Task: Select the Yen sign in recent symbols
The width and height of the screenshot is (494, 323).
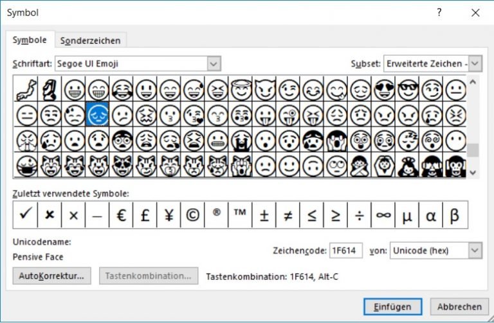Action: click(169, 215)
